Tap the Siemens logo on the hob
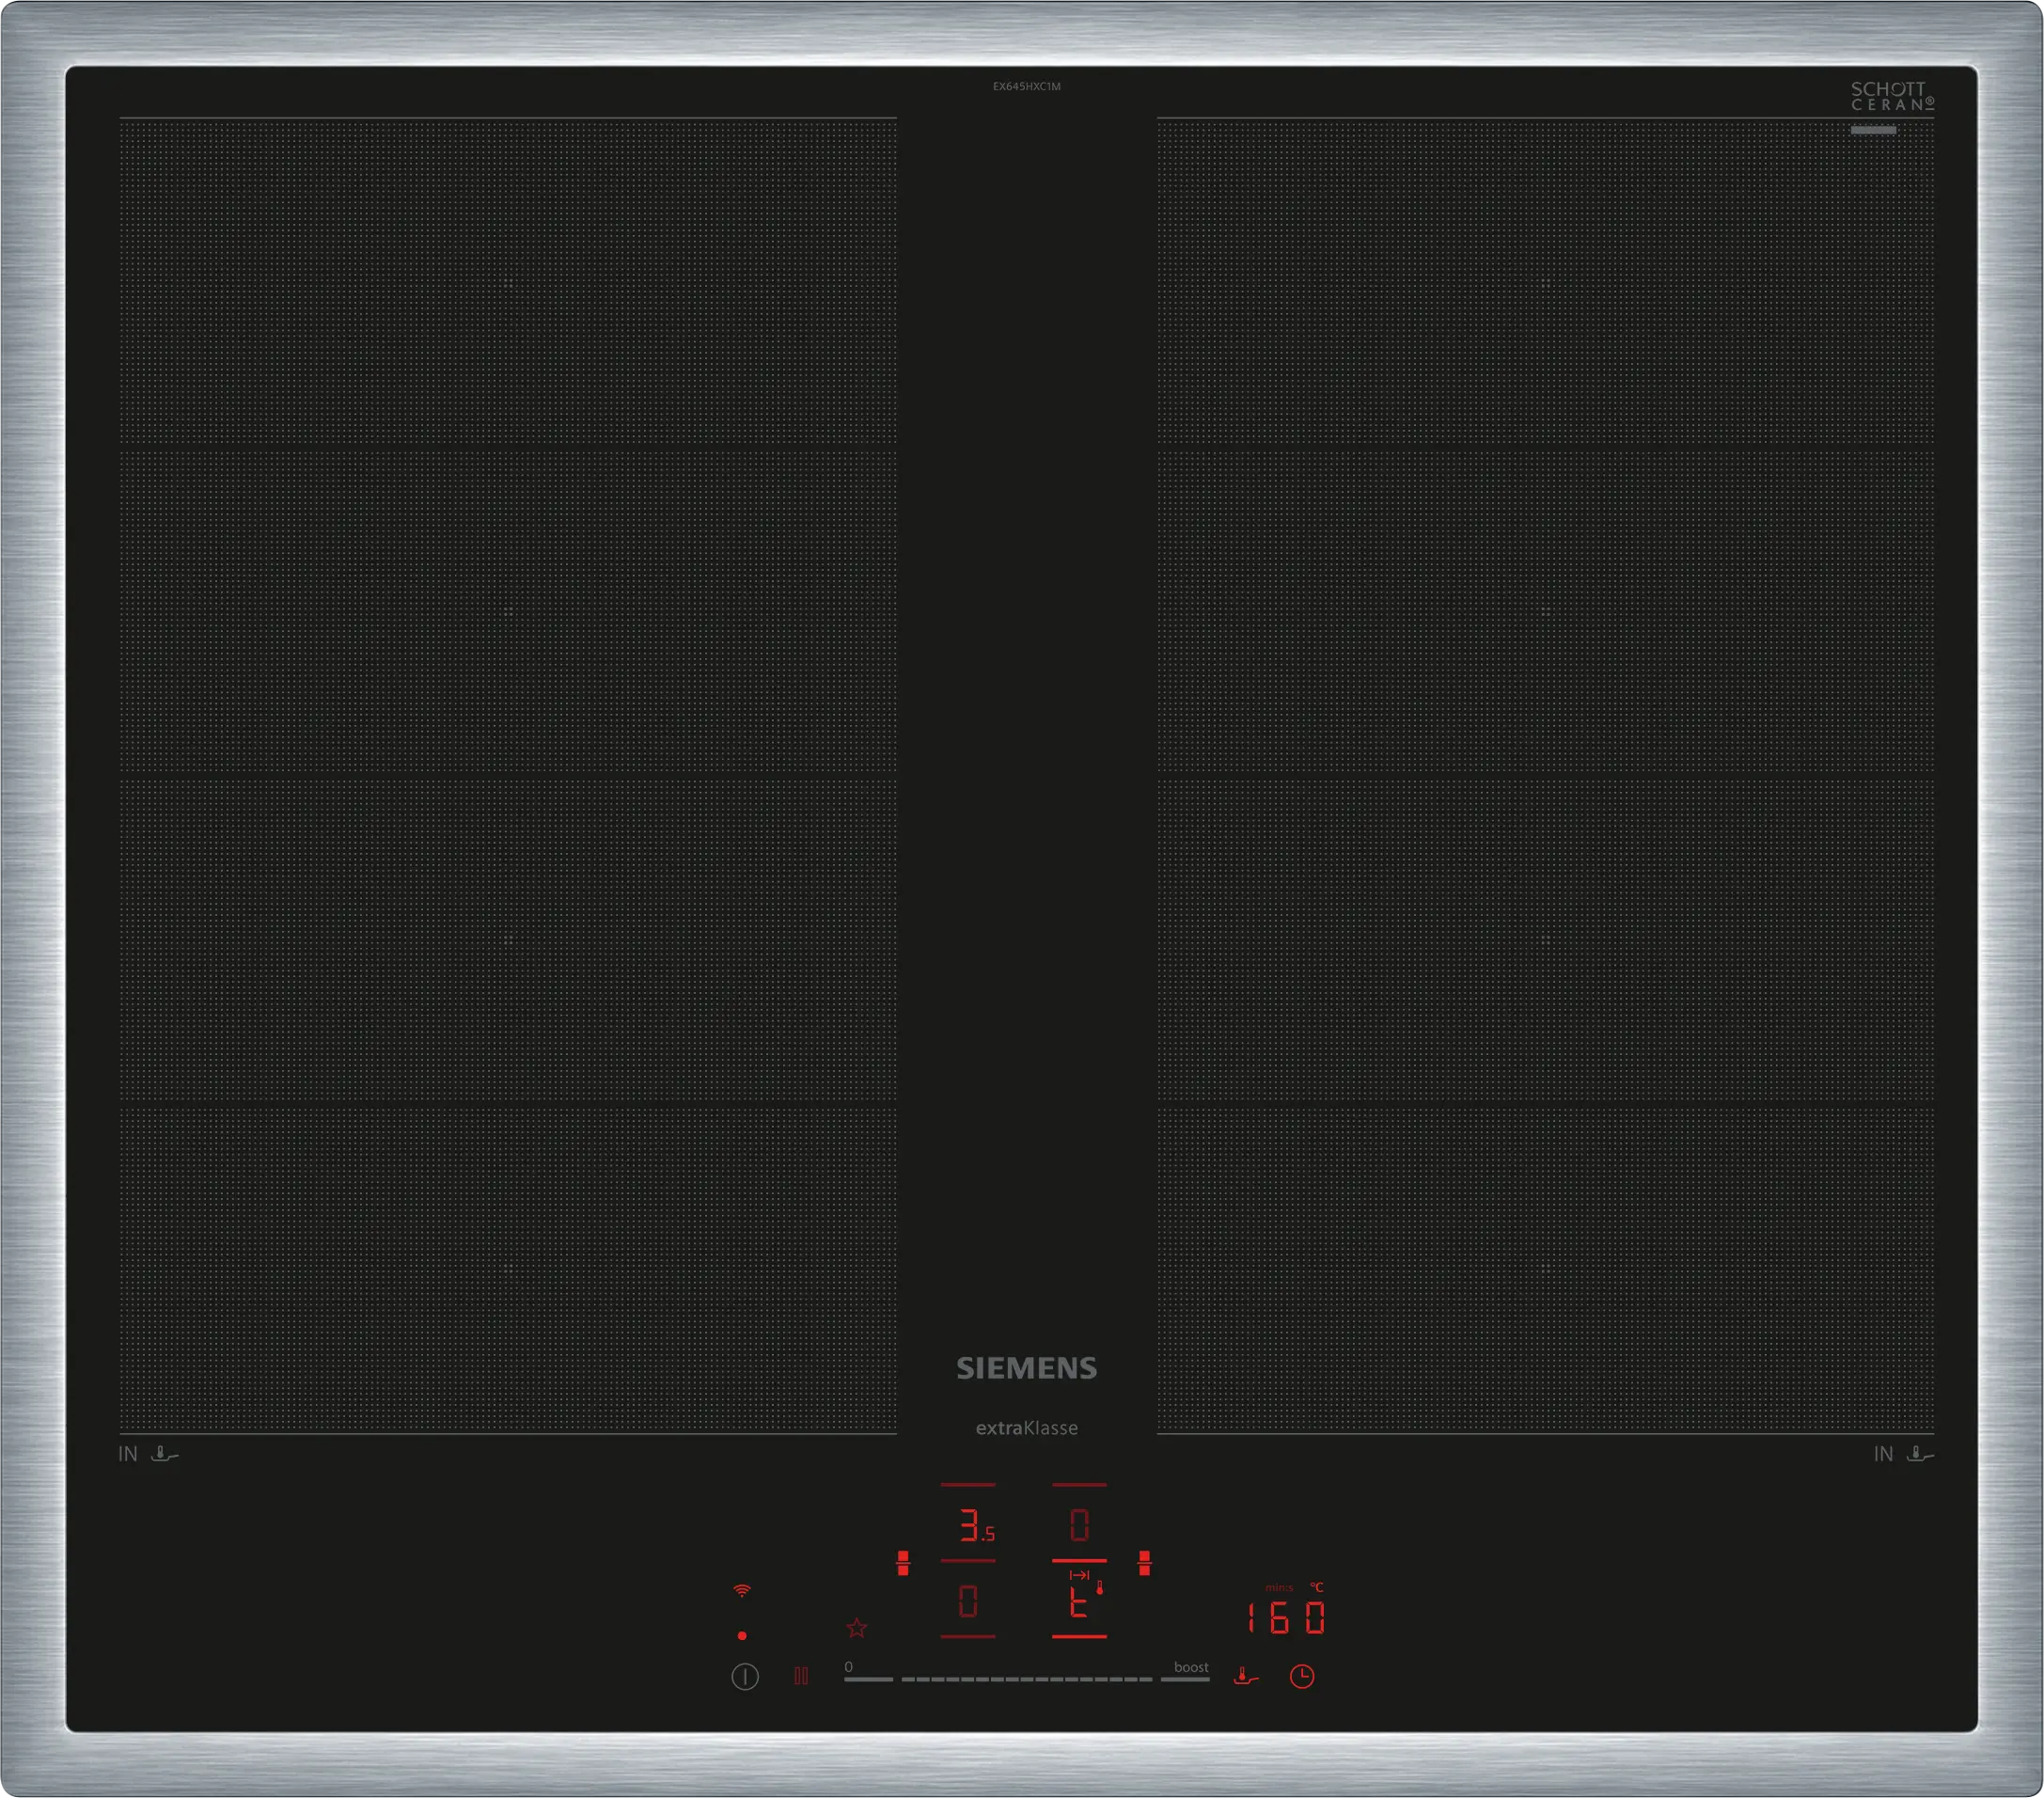Viewport: 2044px width, 1798px height. point(1027,1368)
